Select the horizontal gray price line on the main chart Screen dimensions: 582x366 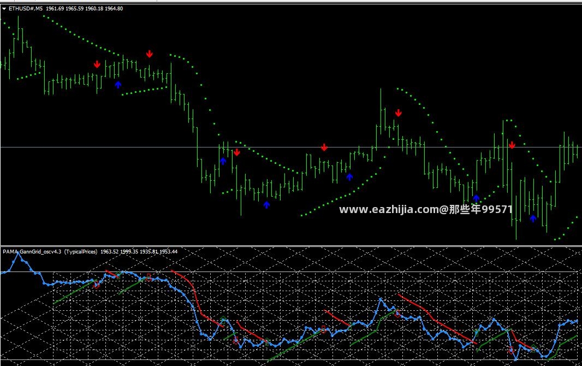point(291,147)
